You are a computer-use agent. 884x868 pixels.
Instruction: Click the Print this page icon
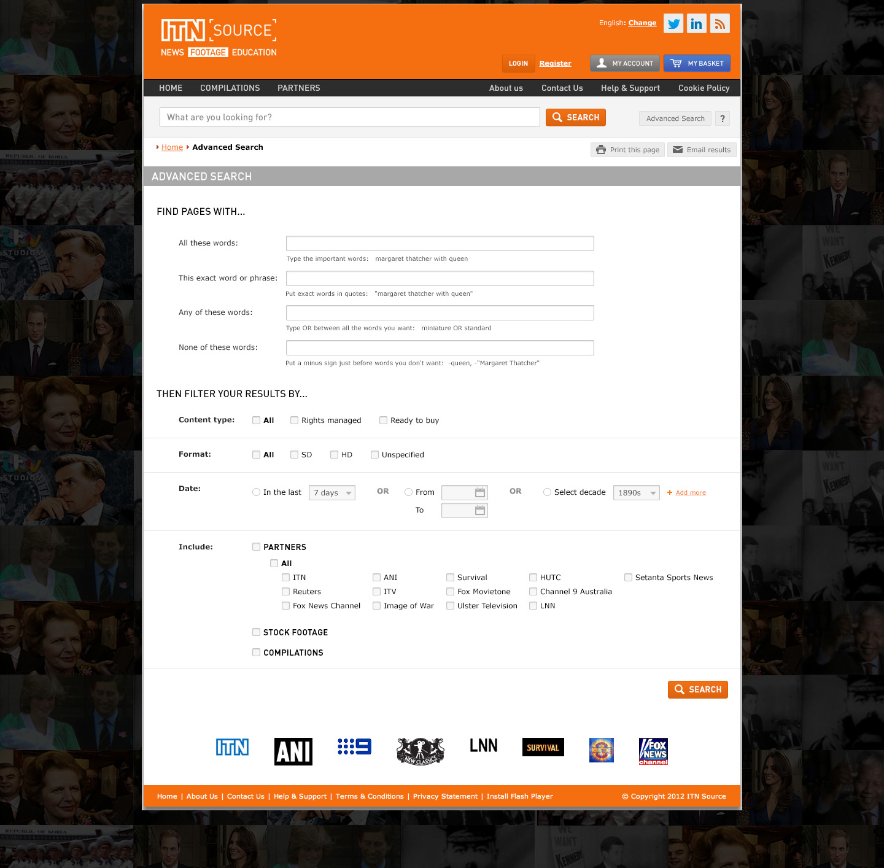(601, 149)
